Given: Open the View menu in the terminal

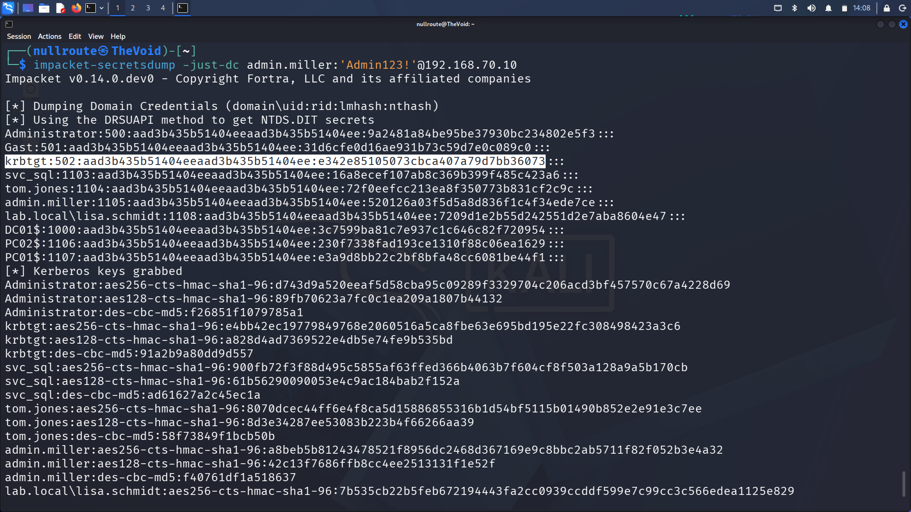Looking at the screenshot, I should point(96,36).
